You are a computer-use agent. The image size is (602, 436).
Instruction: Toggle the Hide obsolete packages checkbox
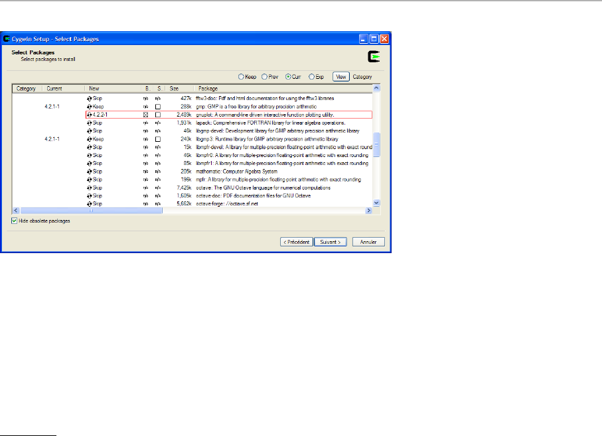click(x=14, y=221)
